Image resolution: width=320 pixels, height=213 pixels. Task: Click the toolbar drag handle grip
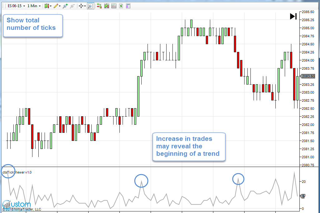pos(2,6)
